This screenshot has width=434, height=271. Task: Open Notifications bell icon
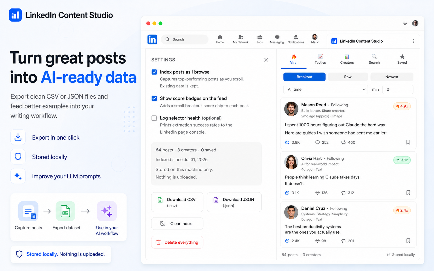pyautogui.click(x=296, y=37)
